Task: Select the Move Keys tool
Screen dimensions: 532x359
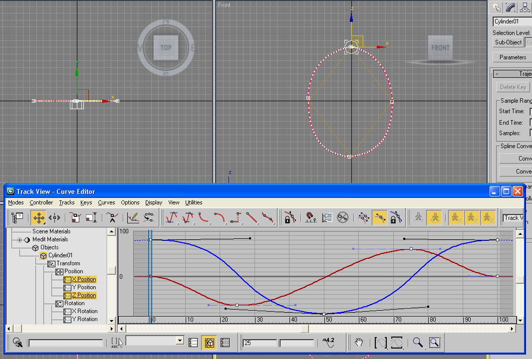Action: 38,217
